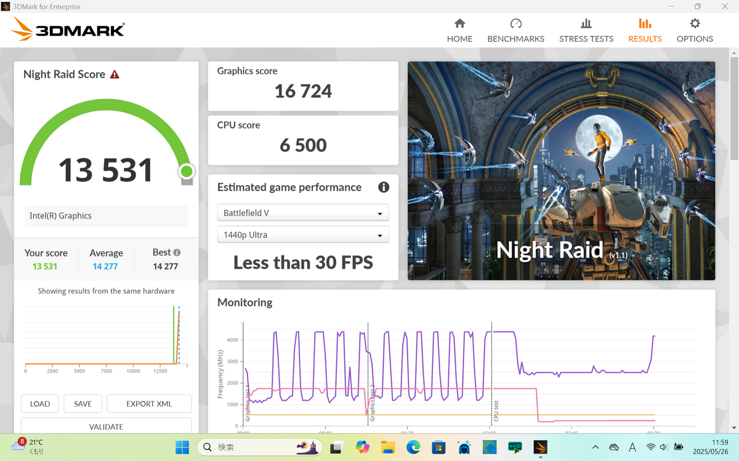
Task: Click the OPTIONS gear icon
Action: (x=695, y=24)
